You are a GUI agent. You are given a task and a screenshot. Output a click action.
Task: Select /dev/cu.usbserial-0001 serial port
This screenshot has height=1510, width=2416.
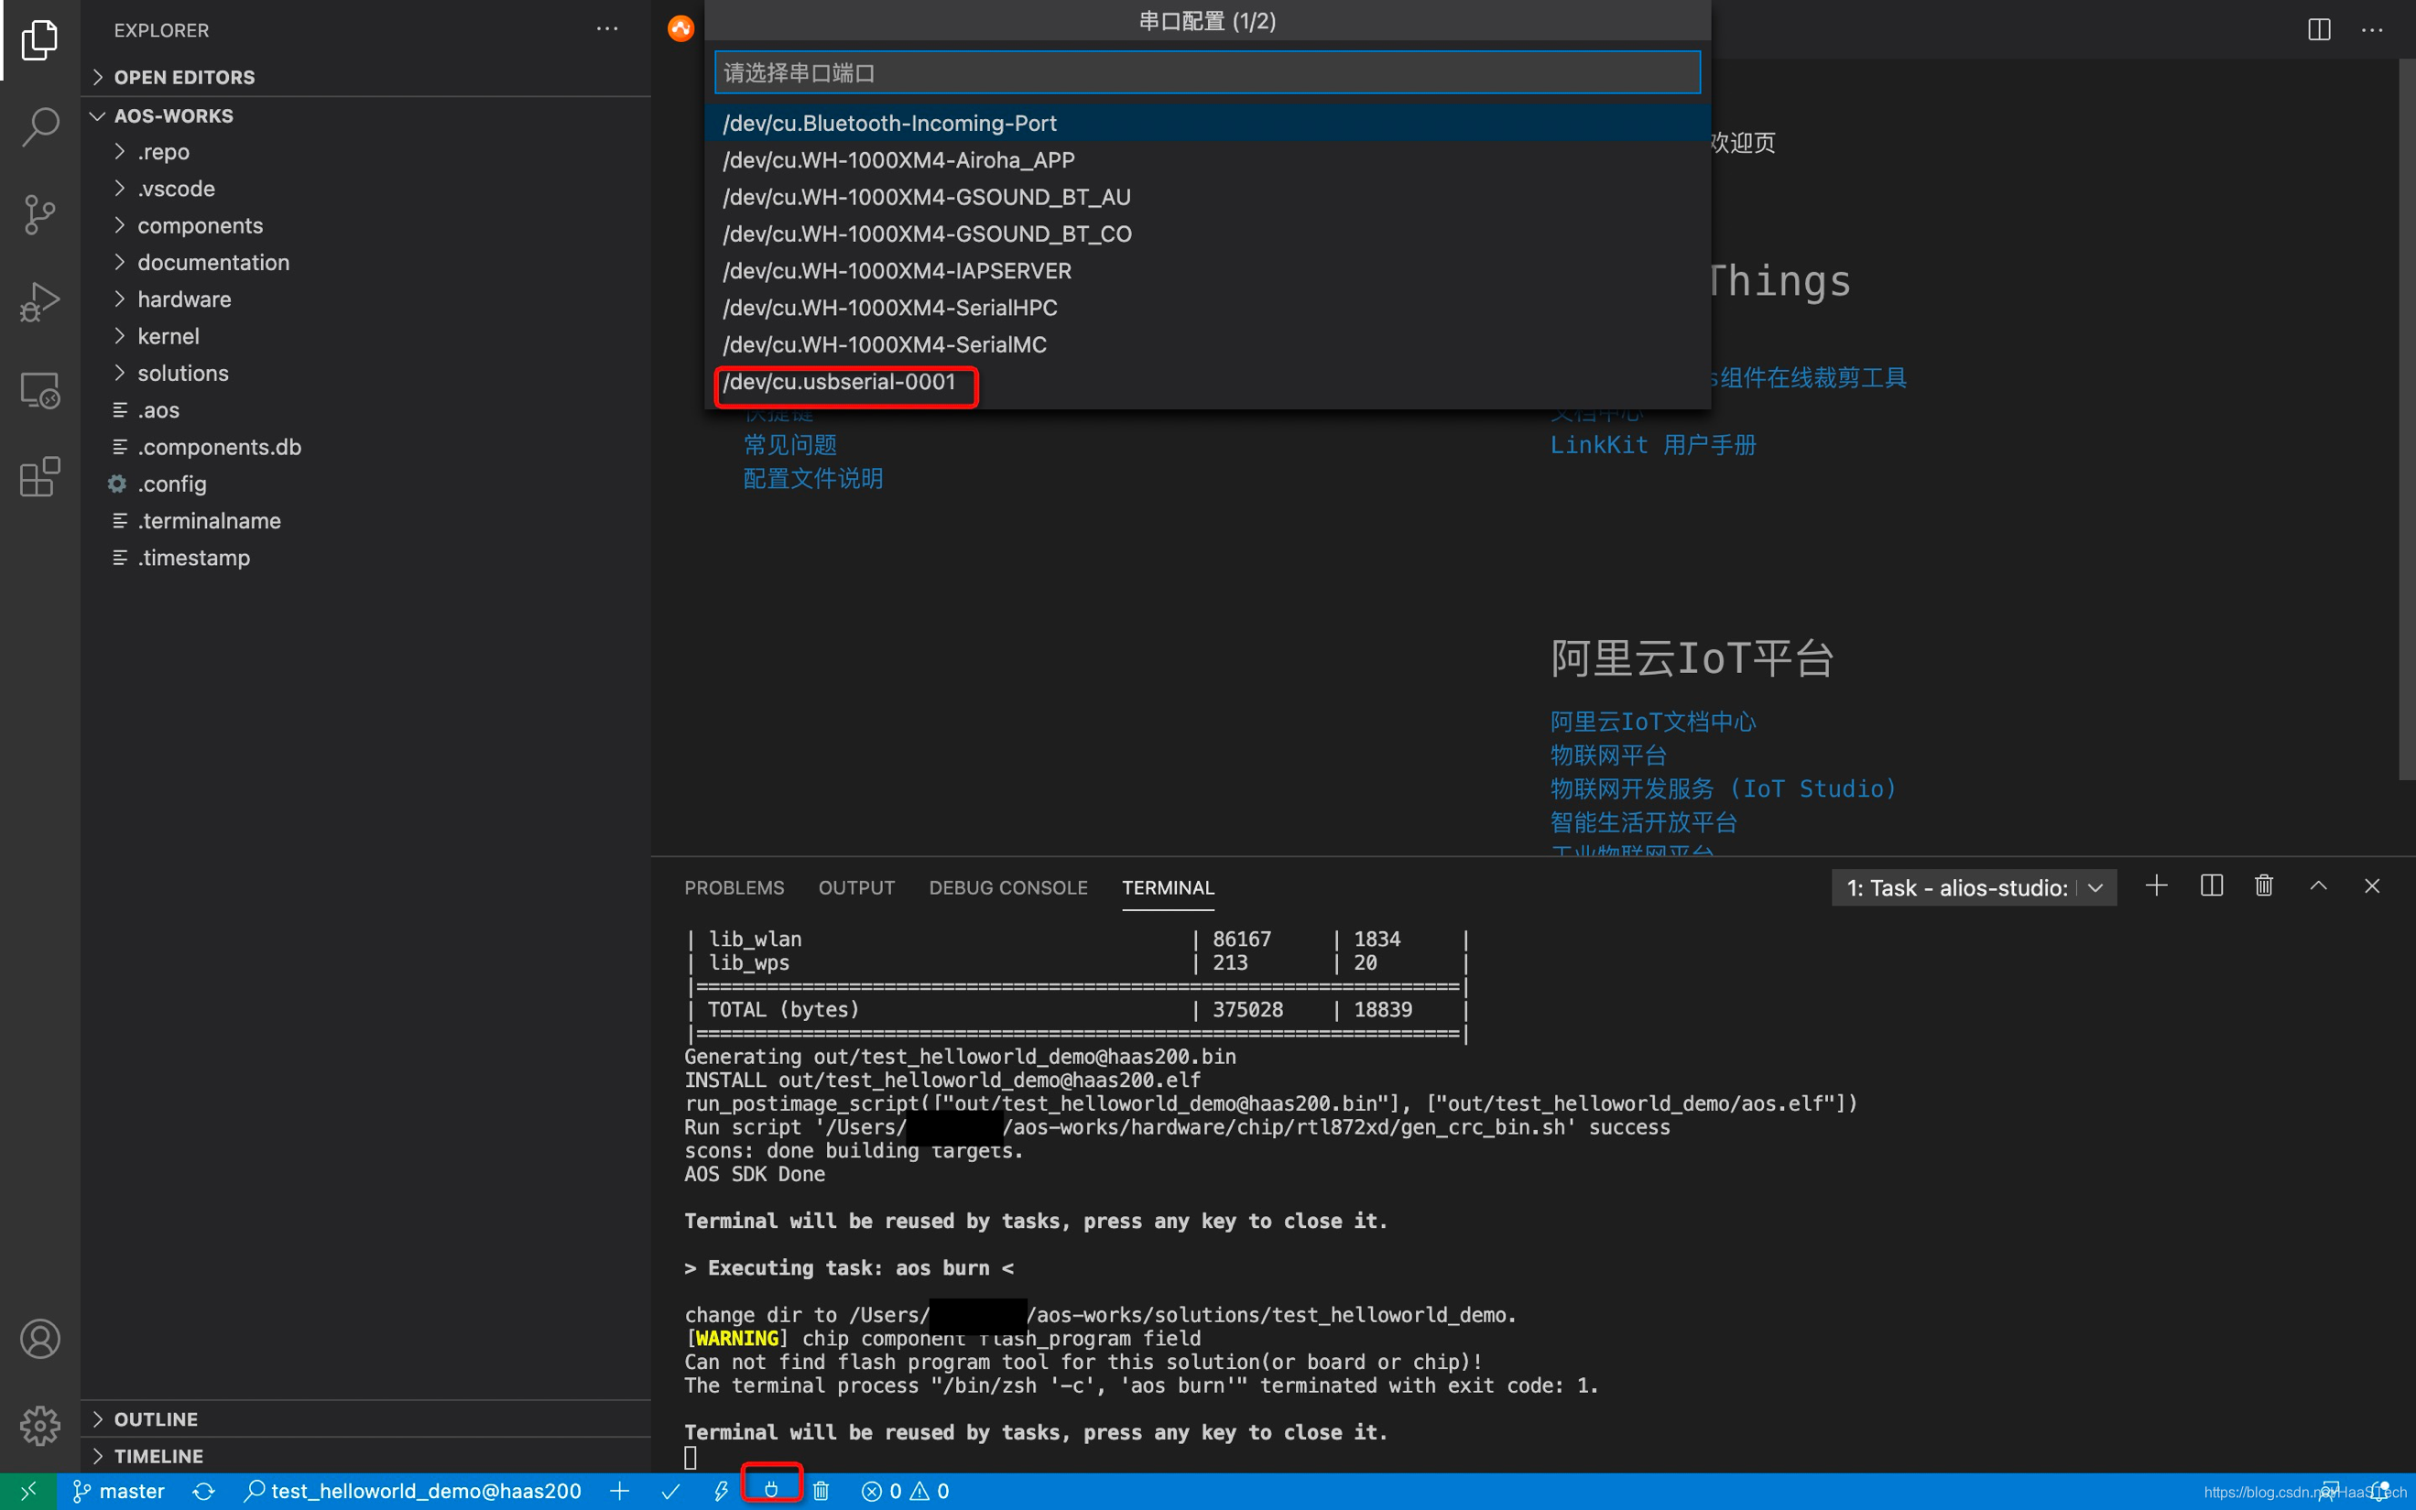click(x=839, y=383)
